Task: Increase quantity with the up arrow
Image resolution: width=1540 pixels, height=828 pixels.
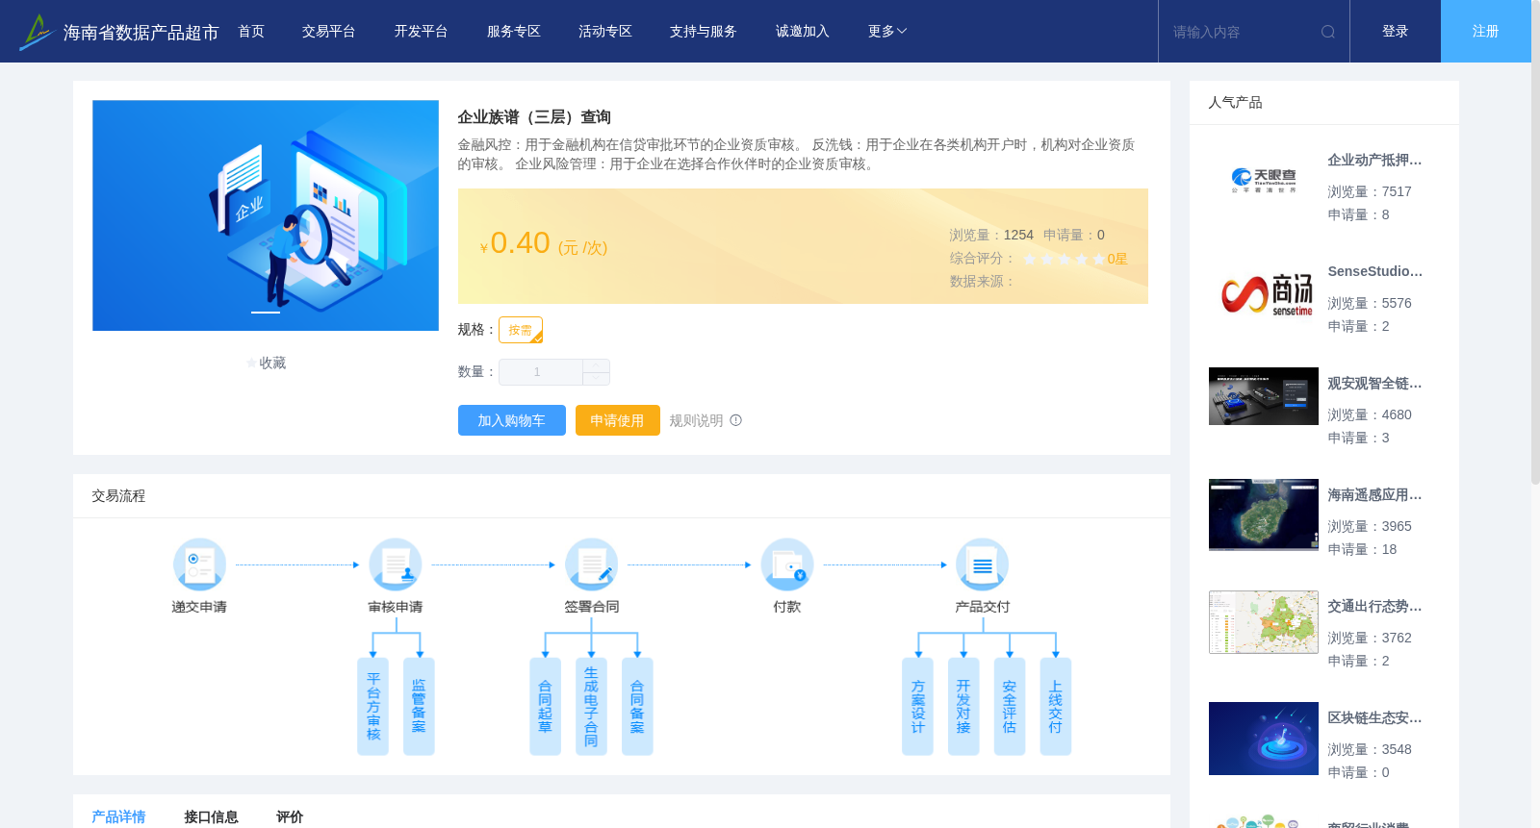Action: click(x=596, y=365)
